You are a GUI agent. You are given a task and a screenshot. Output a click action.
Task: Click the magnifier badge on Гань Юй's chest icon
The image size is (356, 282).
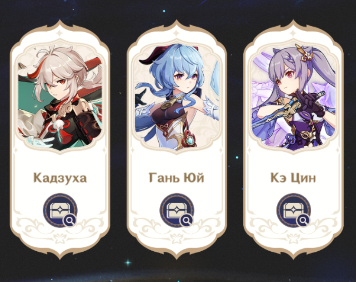[186, 220]
